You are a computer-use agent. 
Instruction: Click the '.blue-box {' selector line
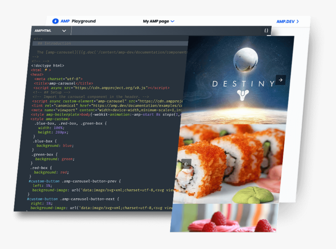click(x=45, y=141)
